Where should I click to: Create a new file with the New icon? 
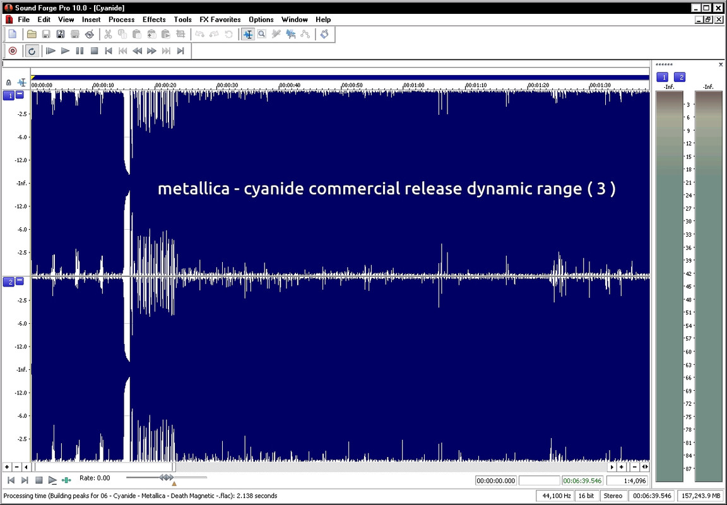coord(13,34)
